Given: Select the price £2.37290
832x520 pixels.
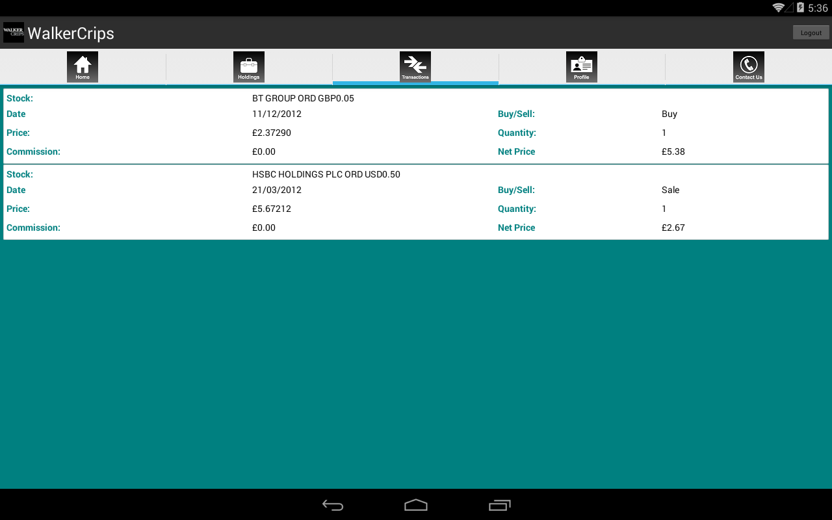Looking at the screenshot, I should click(x=272, y=133).
